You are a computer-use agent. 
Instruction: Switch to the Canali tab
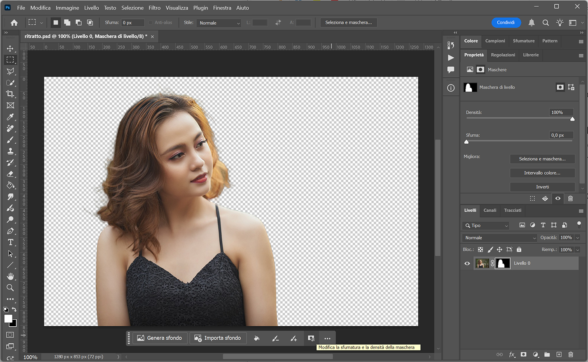(490, 210)
